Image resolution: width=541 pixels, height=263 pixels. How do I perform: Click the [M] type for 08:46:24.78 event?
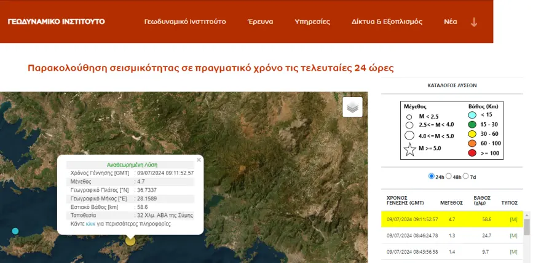coord(513,235)
